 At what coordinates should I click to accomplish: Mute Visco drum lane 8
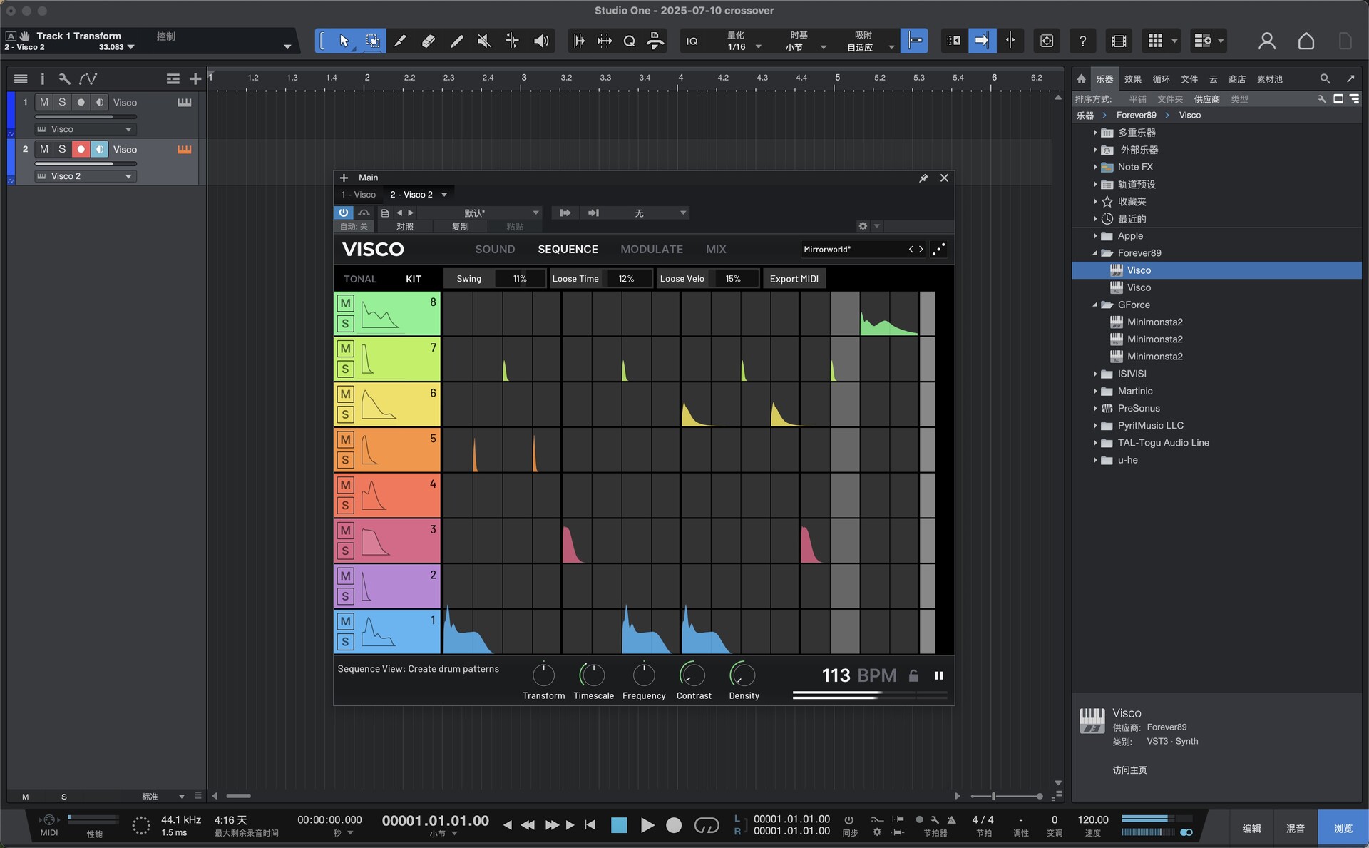tap(345, 303)
